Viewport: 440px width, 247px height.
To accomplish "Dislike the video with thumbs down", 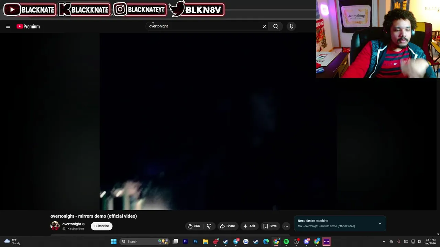I will (209, 226).
